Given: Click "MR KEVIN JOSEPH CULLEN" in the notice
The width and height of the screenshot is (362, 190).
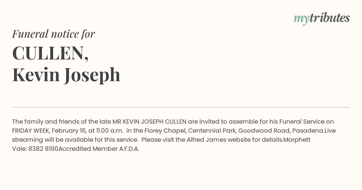Looking at the screenshot, I should (149, 122).
